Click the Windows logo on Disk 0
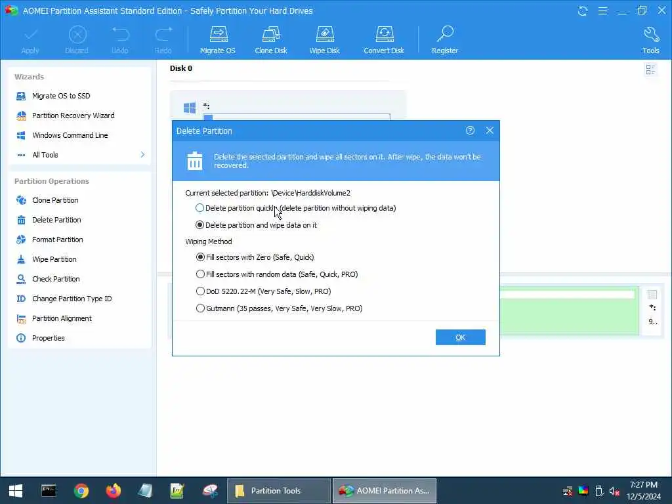Screen dimensions: 672x504 (x=190, y=108)
